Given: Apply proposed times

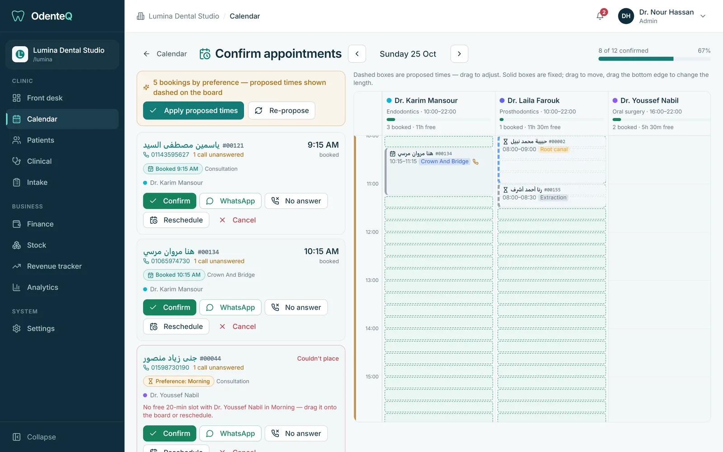Looking at the screenshot, I should (x=193, y=111).
